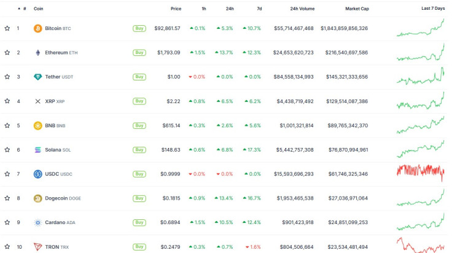Add Tether to favorites with star
The image size is (452, 253).
7,77
